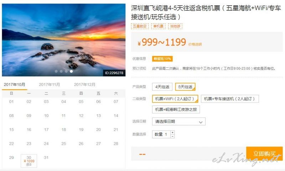The image size is (285, 171).
Task: Open the 价格说明 price explanation link
Action: [195, 44]
